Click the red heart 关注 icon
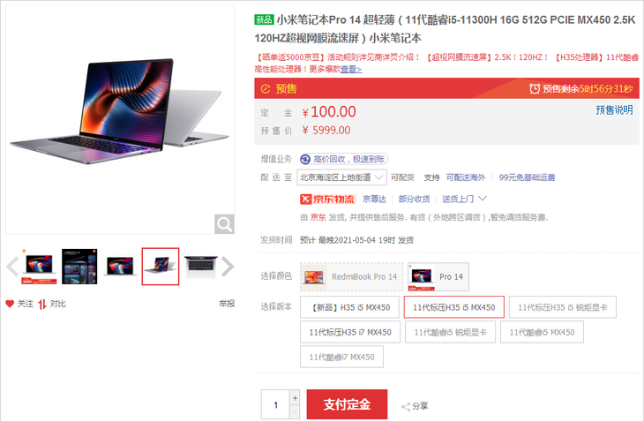 pos(10,304)
